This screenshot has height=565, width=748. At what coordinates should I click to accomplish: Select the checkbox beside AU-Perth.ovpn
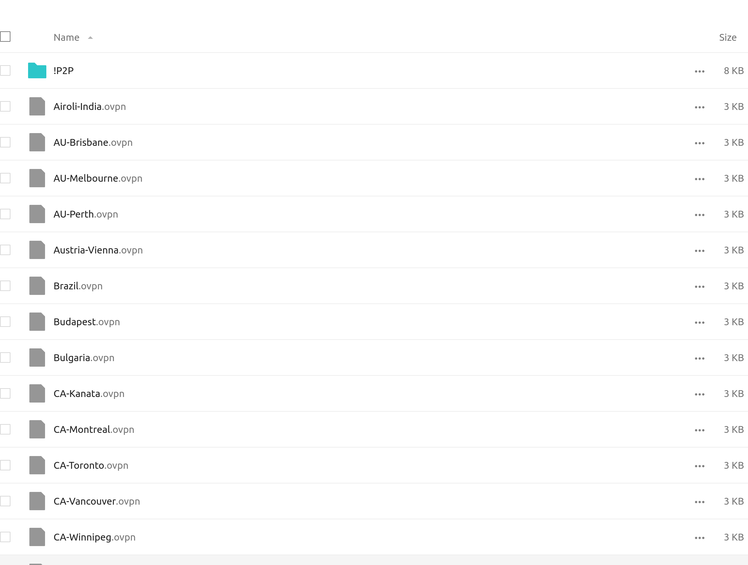tap(5, 214)
